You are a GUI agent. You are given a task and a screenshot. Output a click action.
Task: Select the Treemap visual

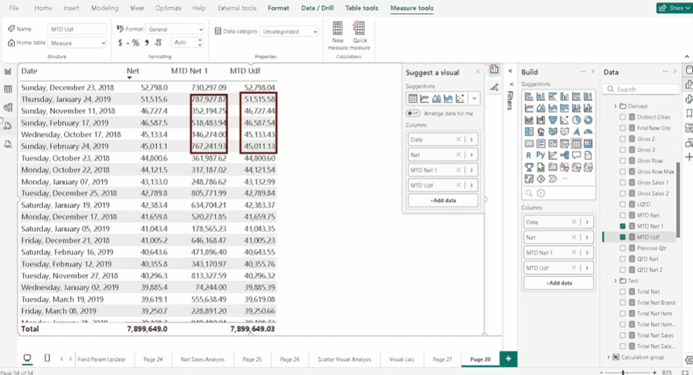point(529,132)
